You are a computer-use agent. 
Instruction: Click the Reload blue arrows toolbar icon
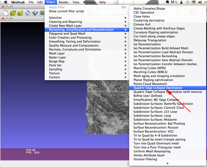pyautogui.click(x=28, y=13)
